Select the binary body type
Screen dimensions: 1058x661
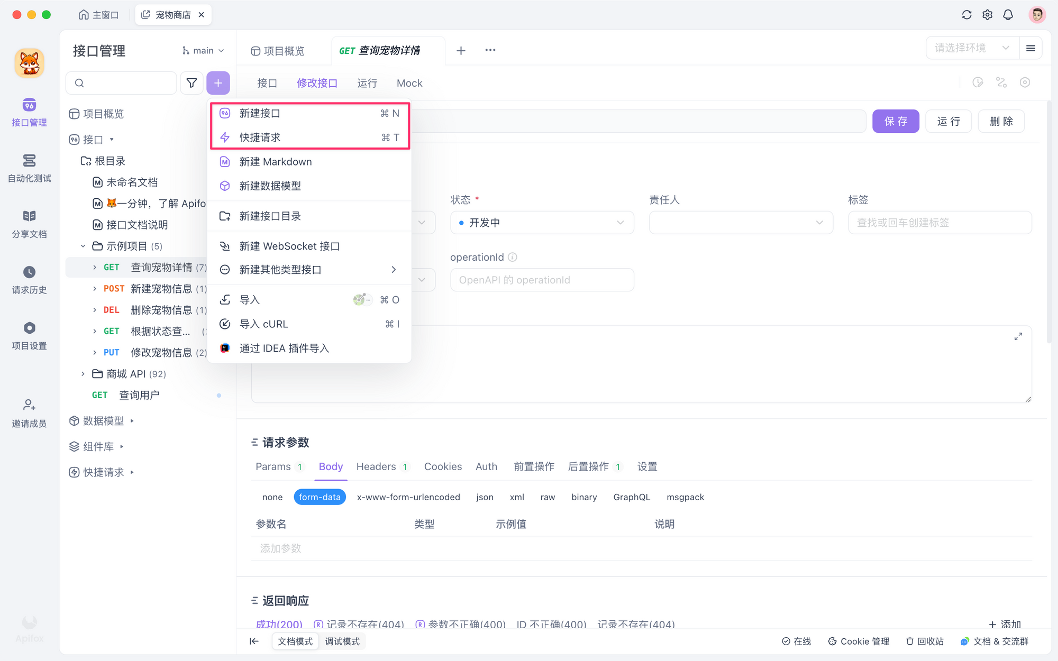[x=584, y=497]
